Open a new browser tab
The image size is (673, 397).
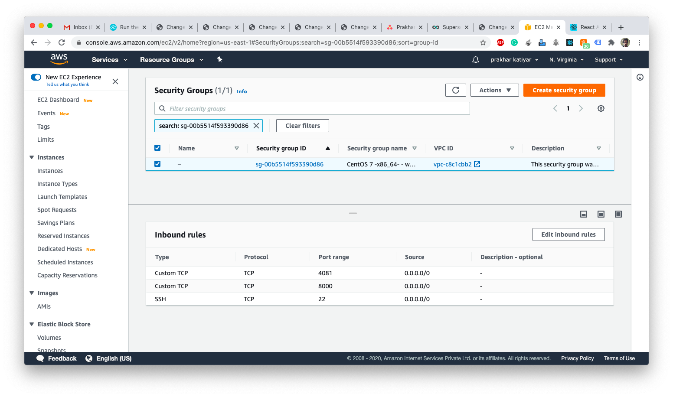click(621, 27)
